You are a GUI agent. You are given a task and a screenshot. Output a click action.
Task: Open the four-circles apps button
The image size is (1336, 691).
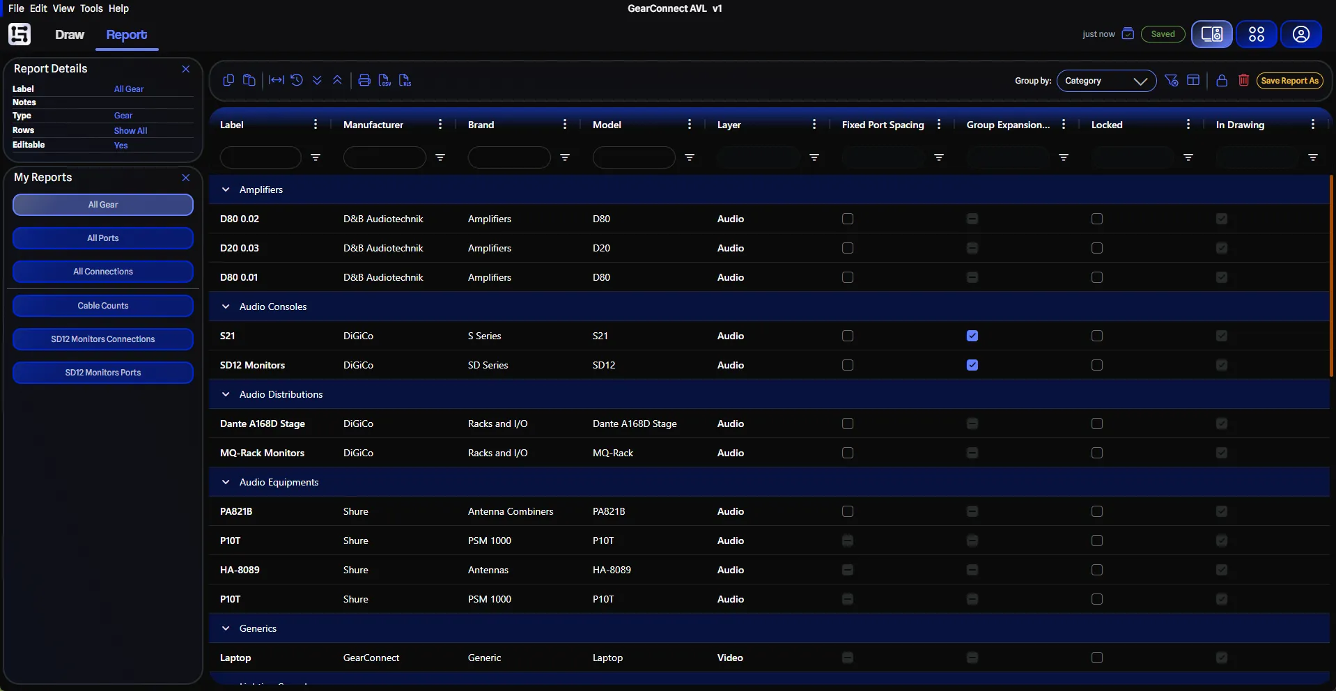[x=1257, y=34]
